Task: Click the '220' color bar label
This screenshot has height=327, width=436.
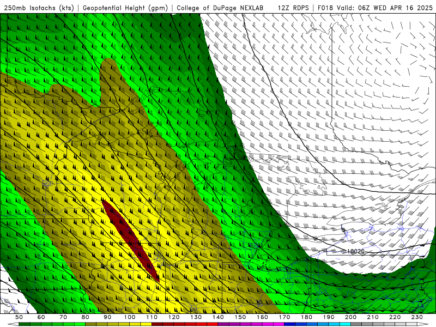Action: 395,317
